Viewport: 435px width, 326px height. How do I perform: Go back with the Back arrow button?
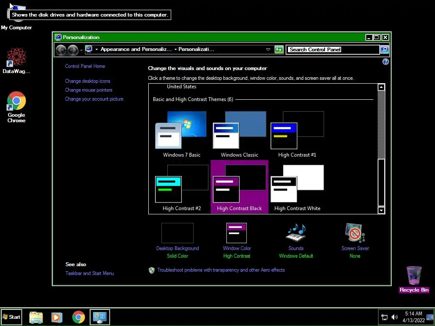click(x=61, y=50)
